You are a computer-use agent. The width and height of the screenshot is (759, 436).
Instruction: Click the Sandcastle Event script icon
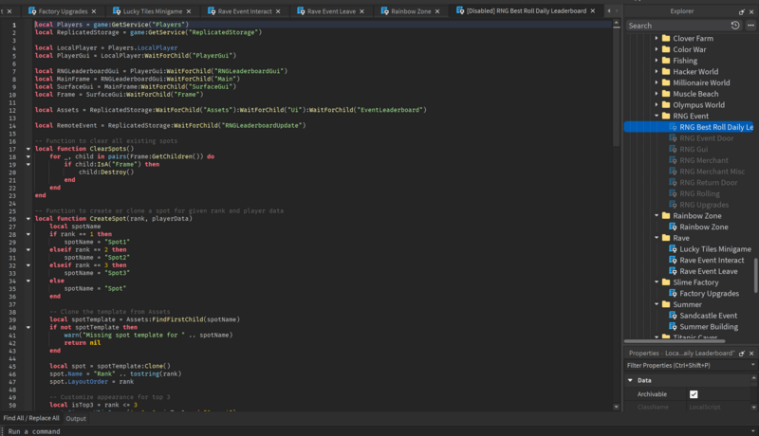pyautogui.click(x=673, y=316)
